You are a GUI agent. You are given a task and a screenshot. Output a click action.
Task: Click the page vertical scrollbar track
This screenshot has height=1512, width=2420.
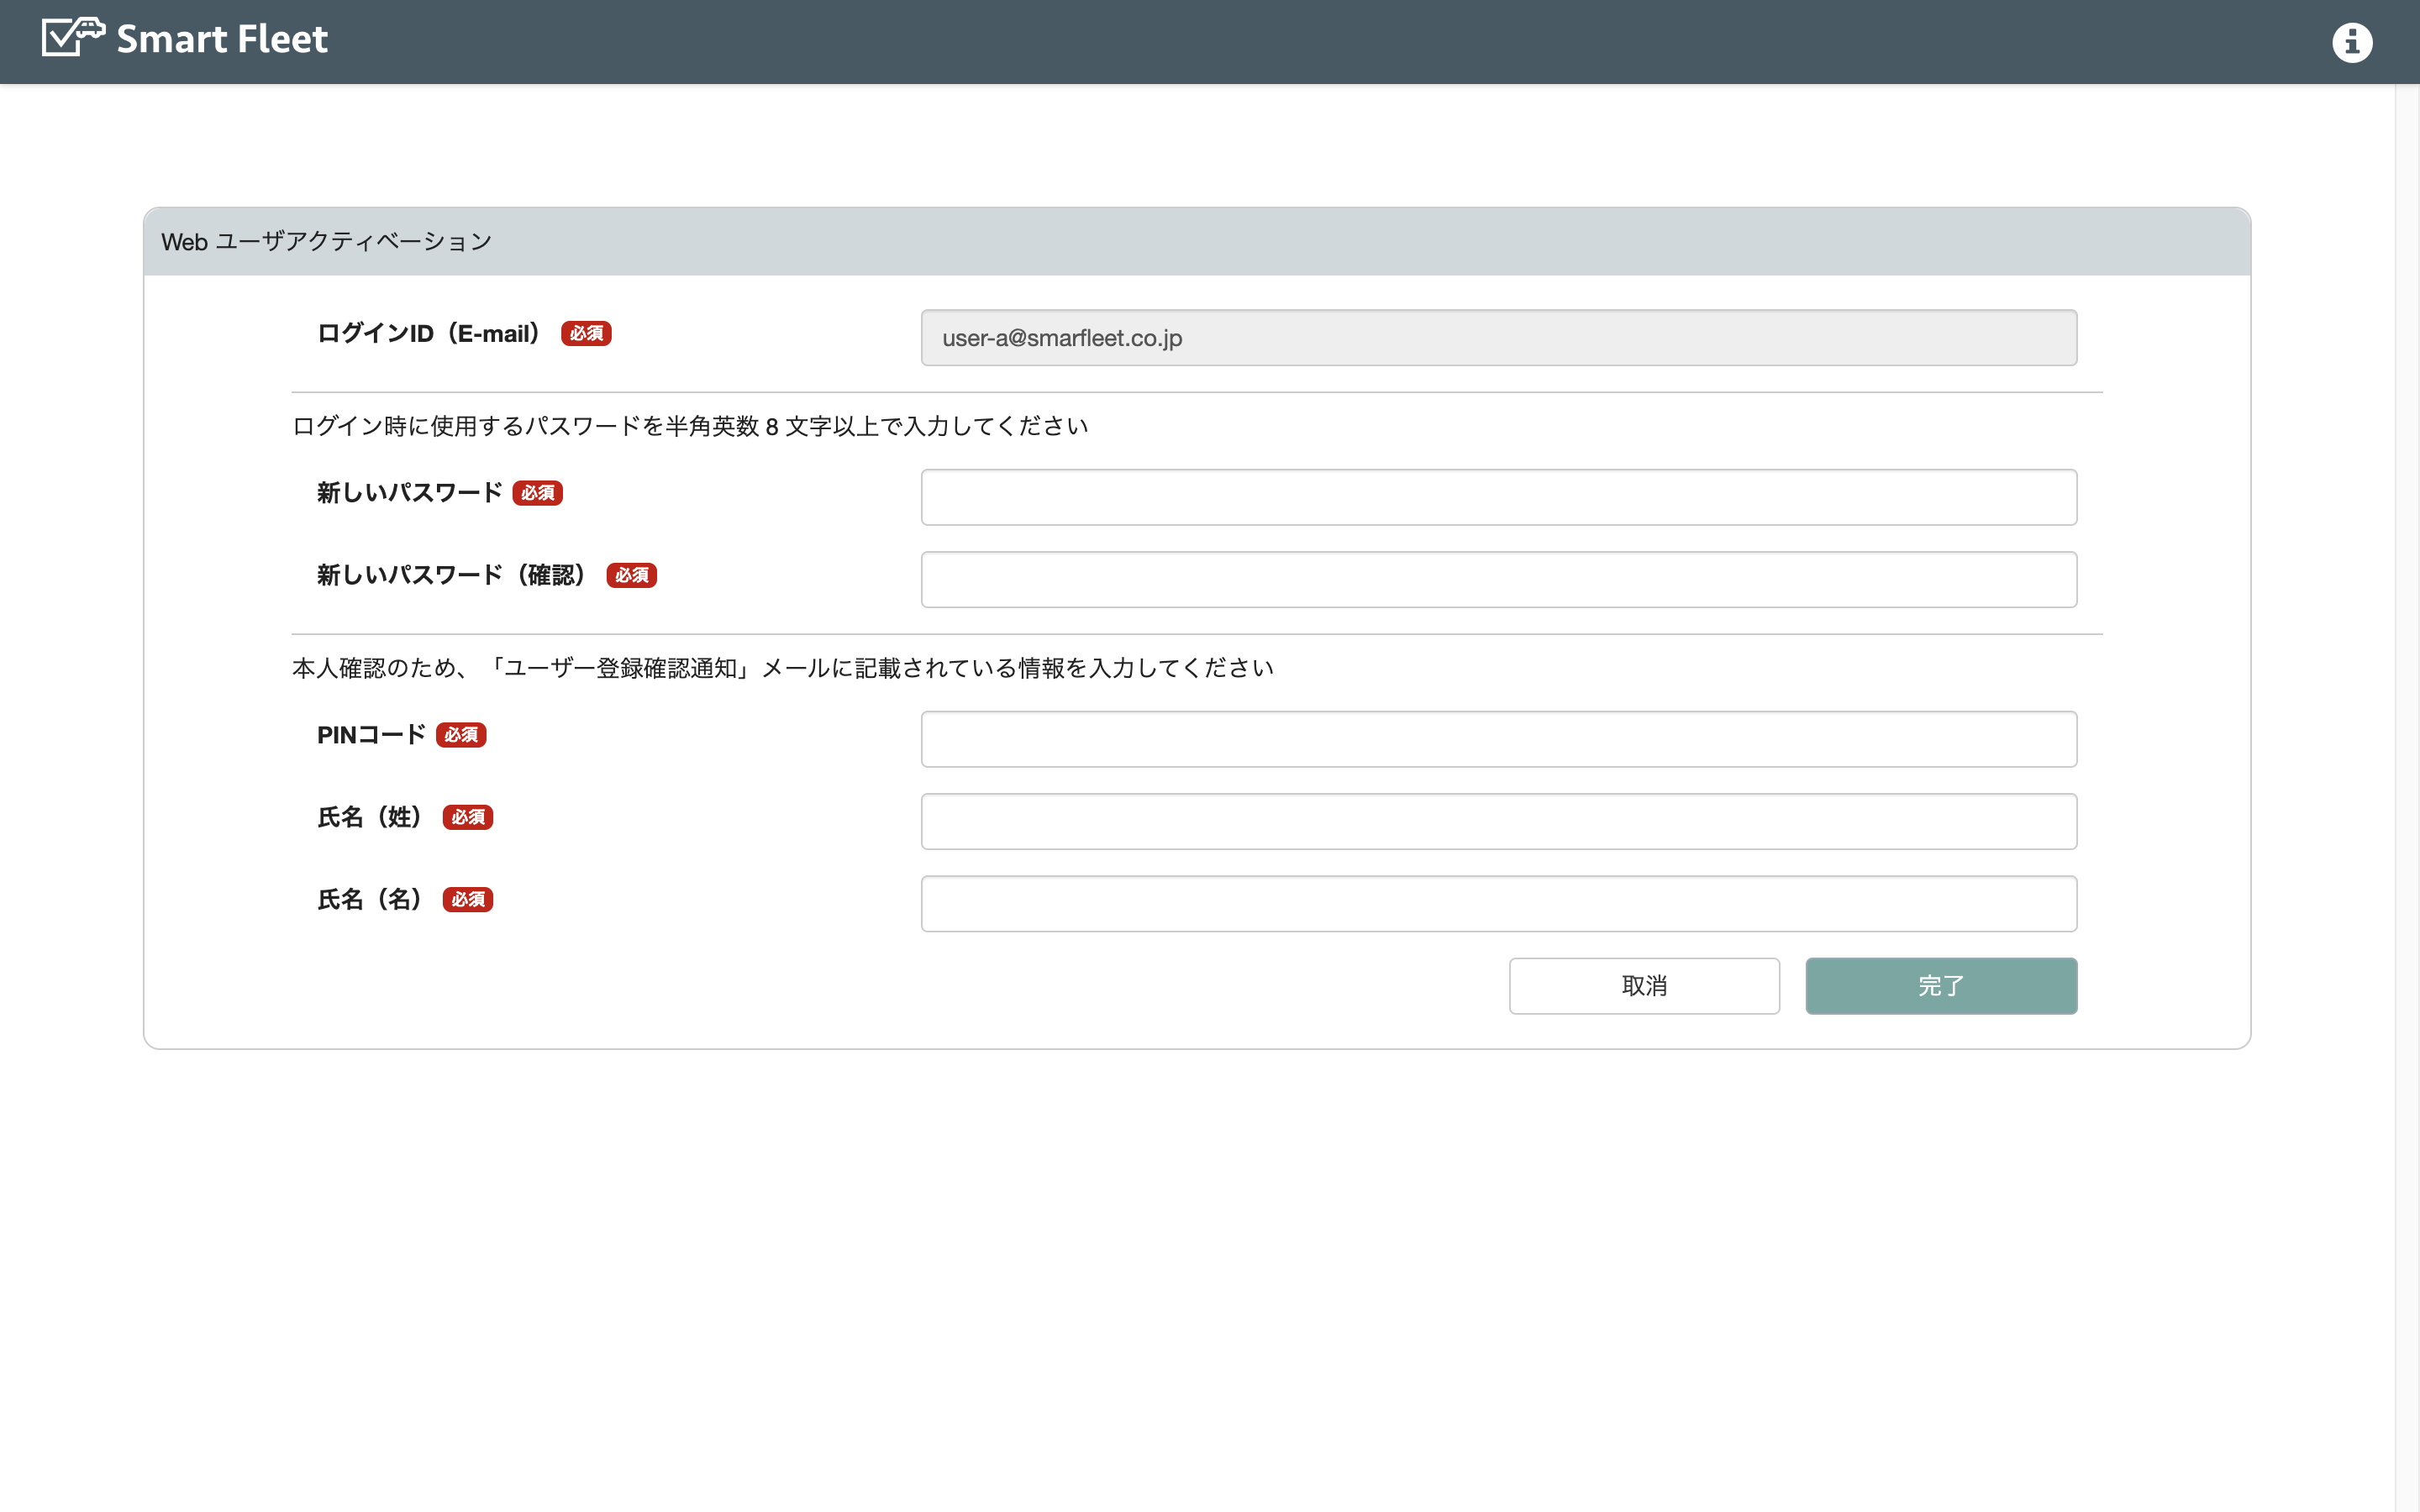coord(2407,798)
